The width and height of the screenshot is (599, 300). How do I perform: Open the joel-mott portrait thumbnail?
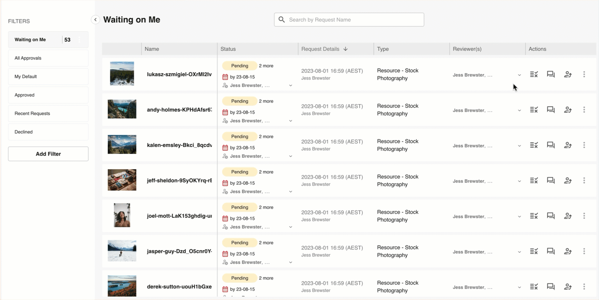tap(122, 215)
